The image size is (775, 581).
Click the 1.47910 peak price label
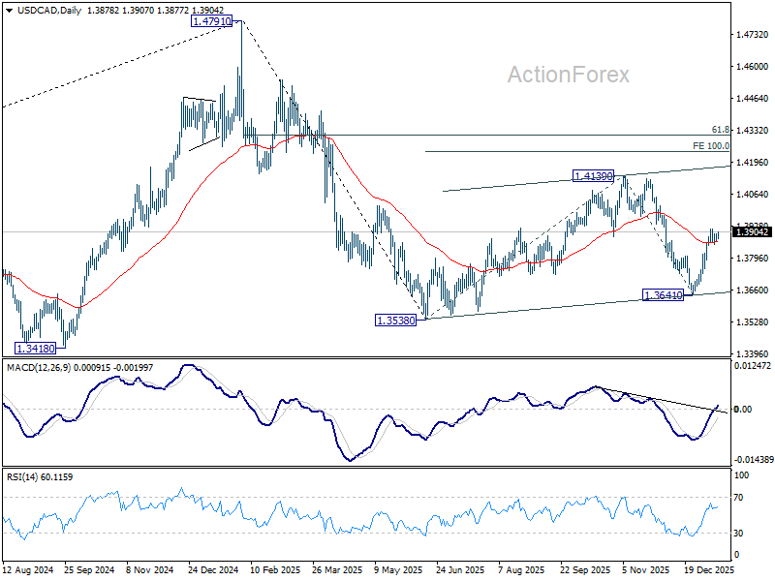(x=211, y=21)
